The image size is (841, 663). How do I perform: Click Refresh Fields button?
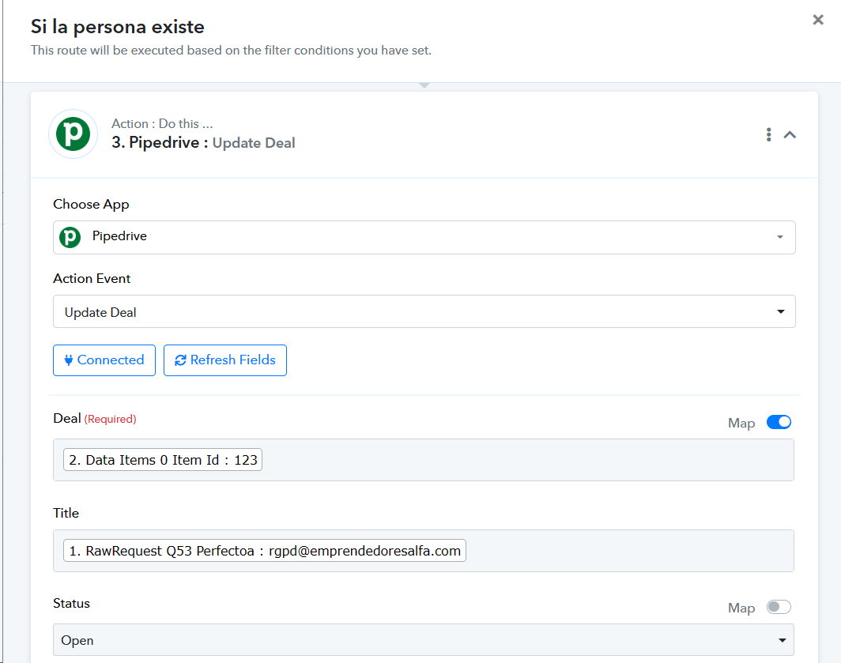pyautogui.click(x=224, y=360)
